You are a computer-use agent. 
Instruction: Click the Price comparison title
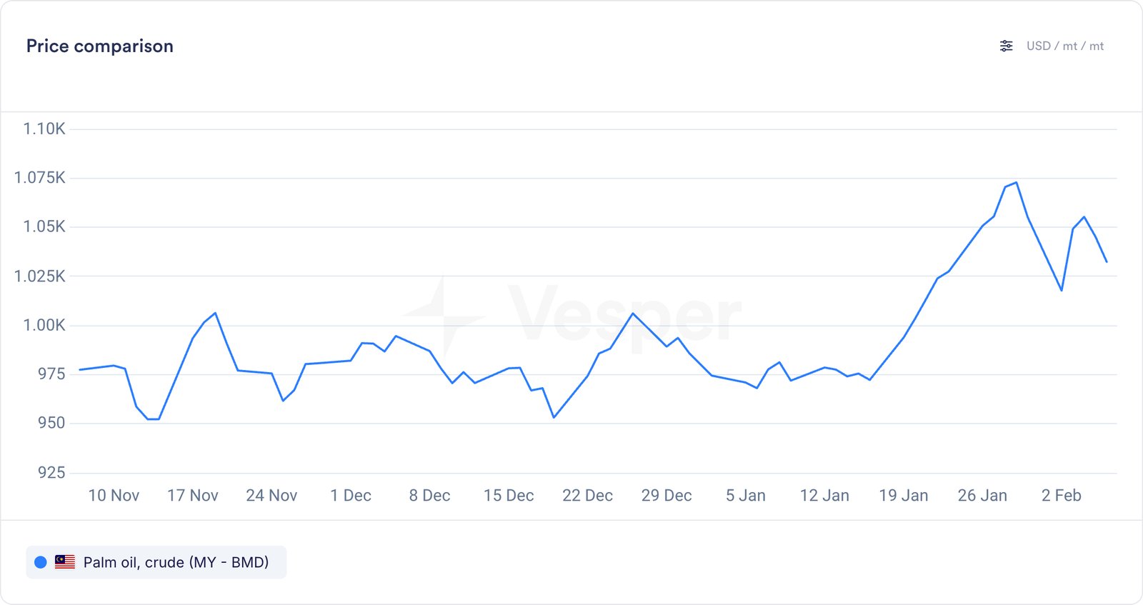[x=100, y=46]
